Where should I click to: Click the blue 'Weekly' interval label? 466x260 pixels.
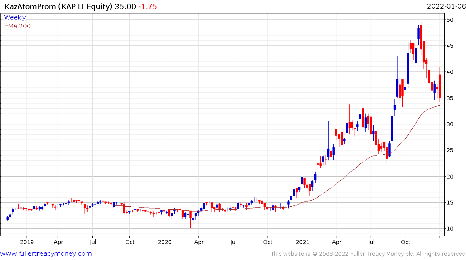tap(15, 17)
